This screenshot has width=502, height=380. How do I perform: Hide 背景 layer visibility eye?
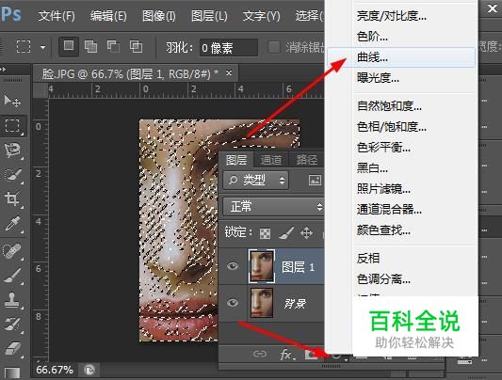tap(233, 303)
